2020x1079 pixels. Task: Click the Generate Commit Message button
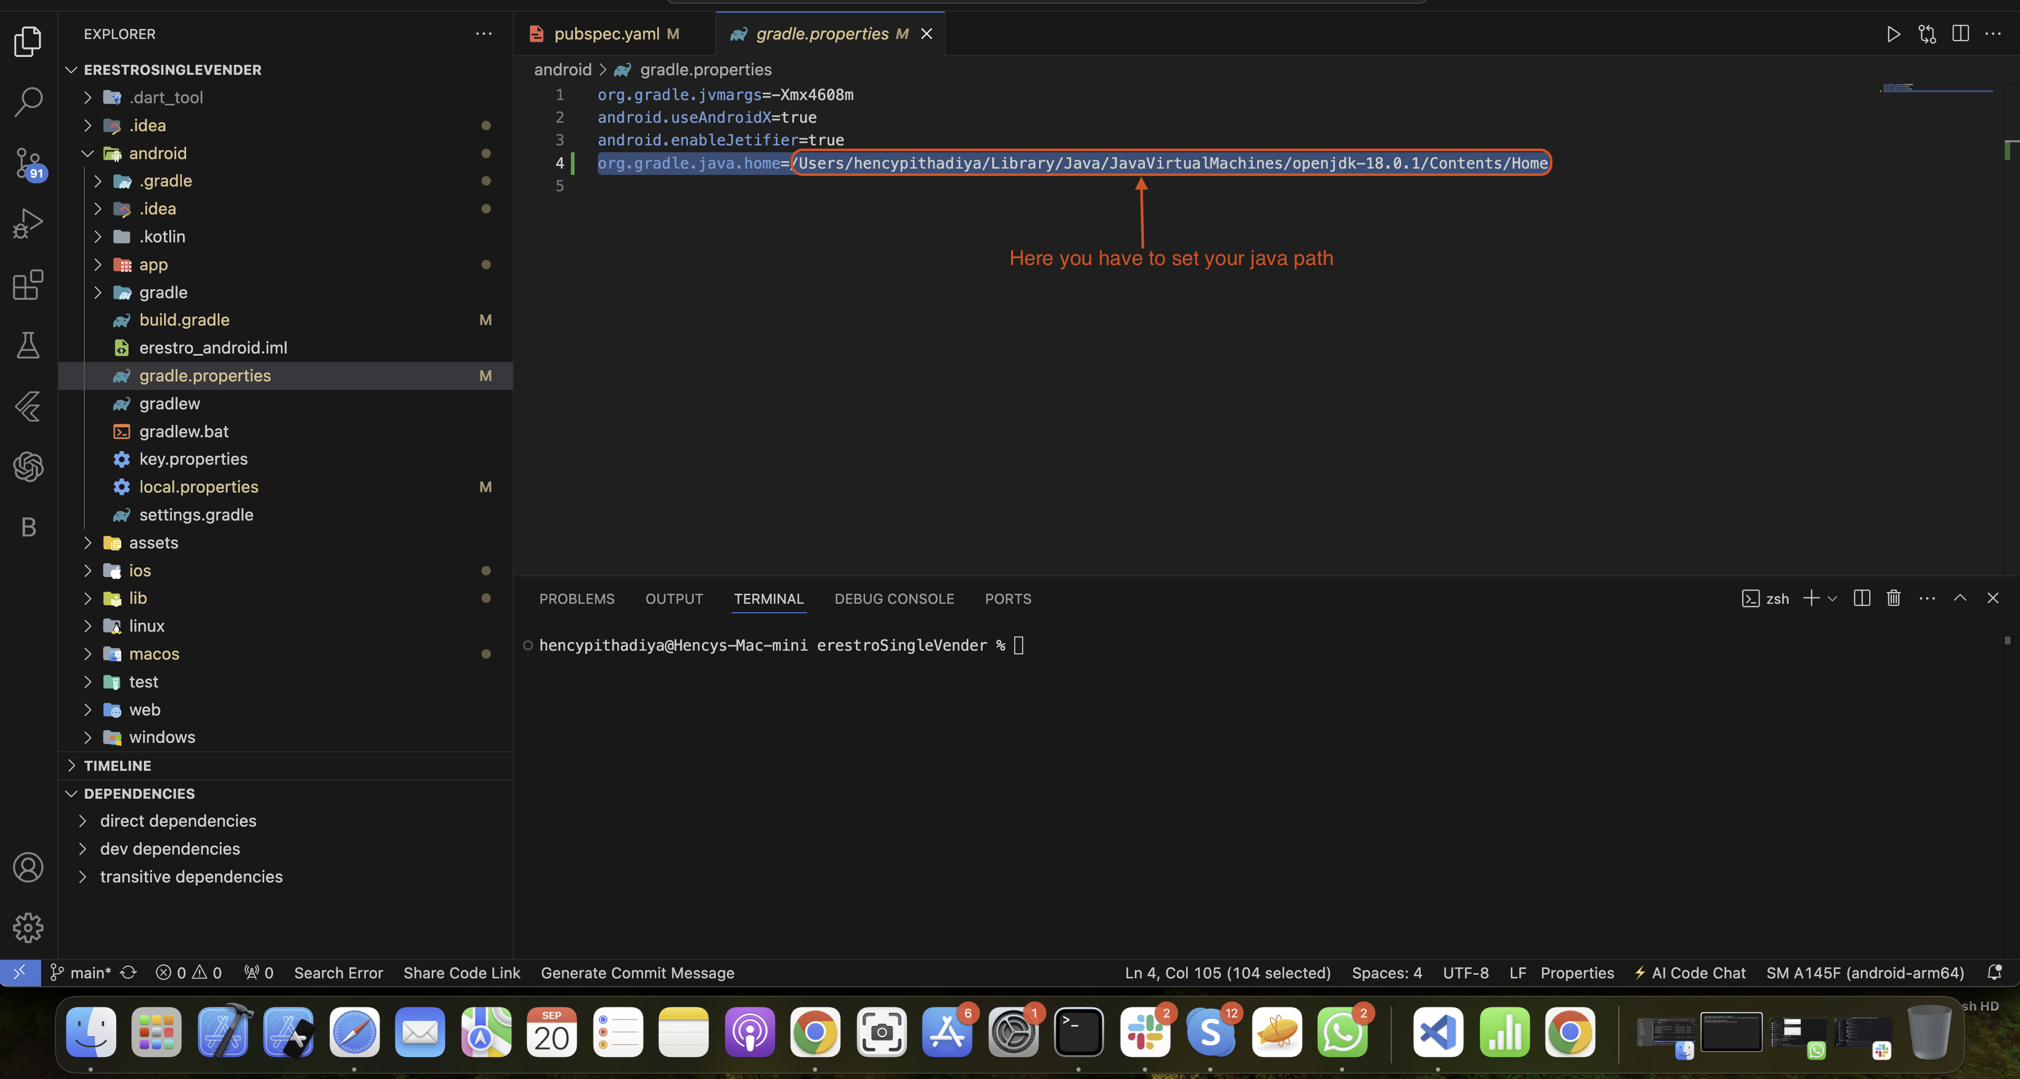pos(637,972)
